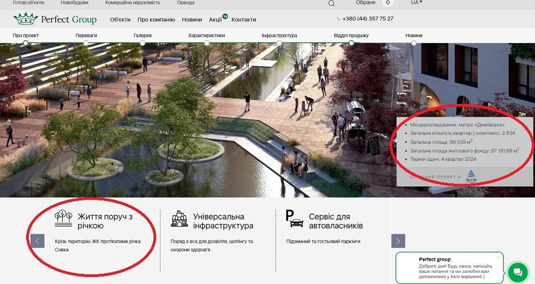Screen dimensions: 535x284
Task: Select Життя поруч з річкою heading
Action: [105, 221]
